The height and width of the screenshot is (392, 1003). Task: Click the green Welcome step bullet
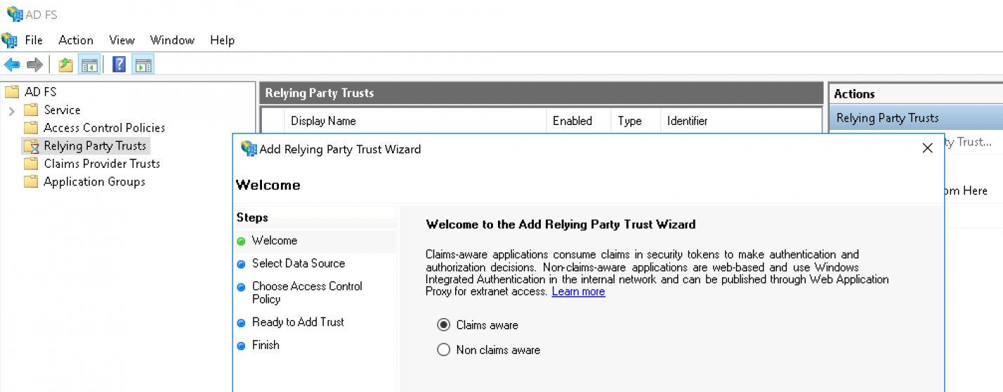pos(242,241)
